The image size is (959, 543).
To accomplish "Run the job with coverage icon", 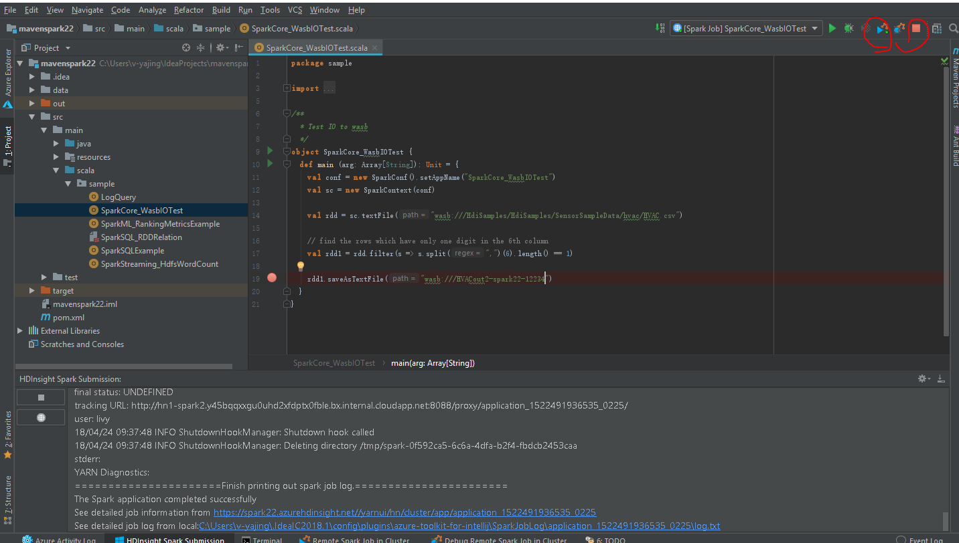I will point(865,28).
